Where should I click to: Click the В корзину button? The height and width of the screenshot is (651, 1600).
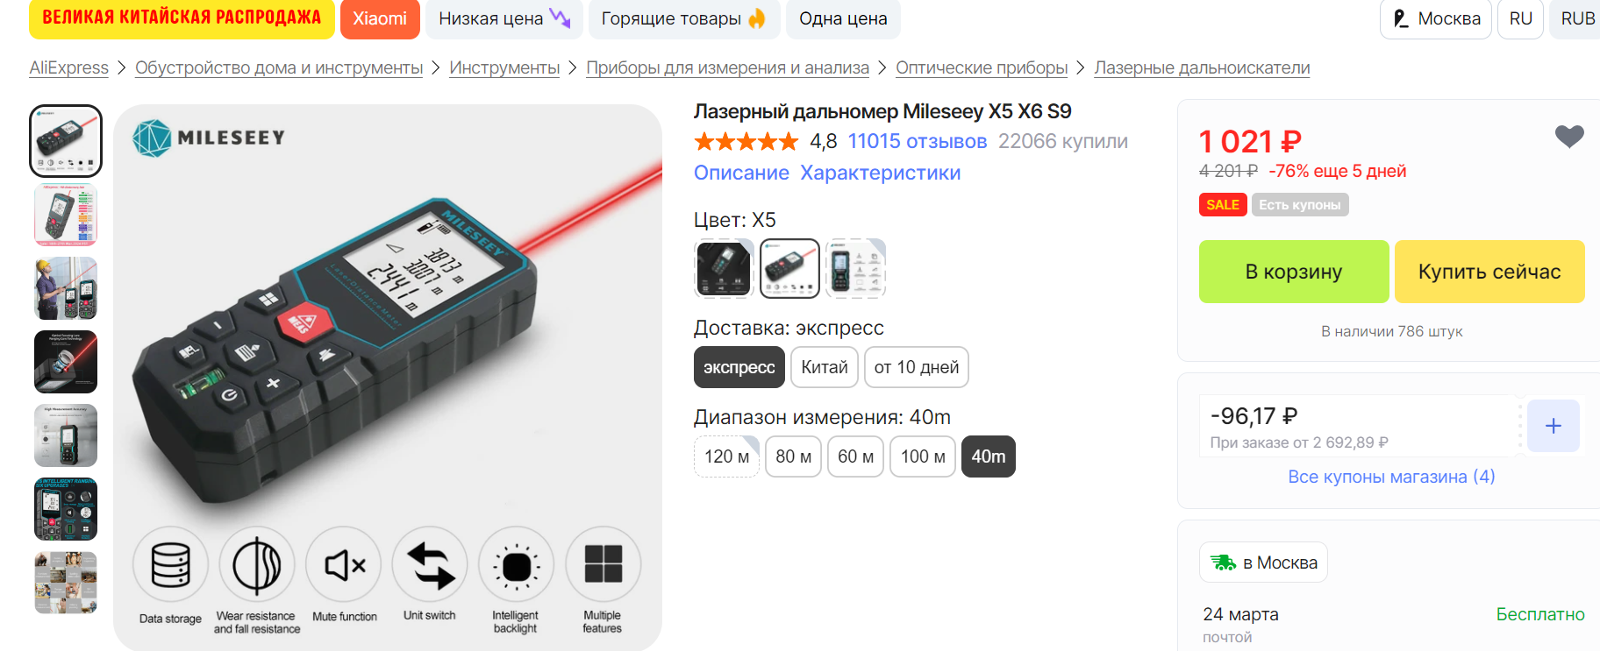point(1294,272)
